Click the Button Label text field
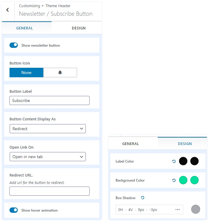This screenshot has height=222, width=209. click(x=50, y=100)
